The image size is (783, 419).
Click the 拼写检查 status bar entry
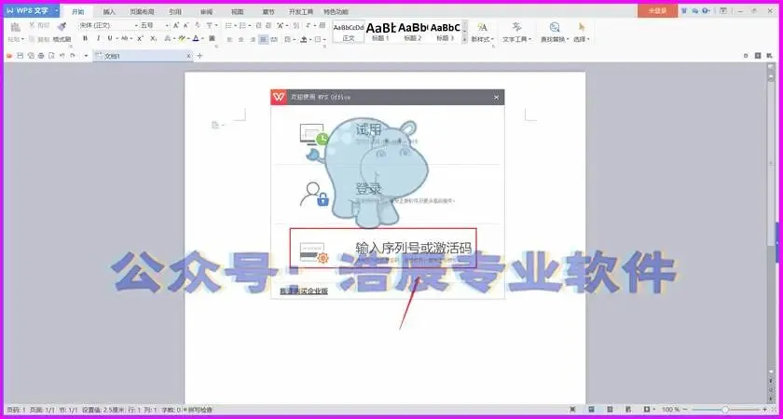(x=199, y=410)
